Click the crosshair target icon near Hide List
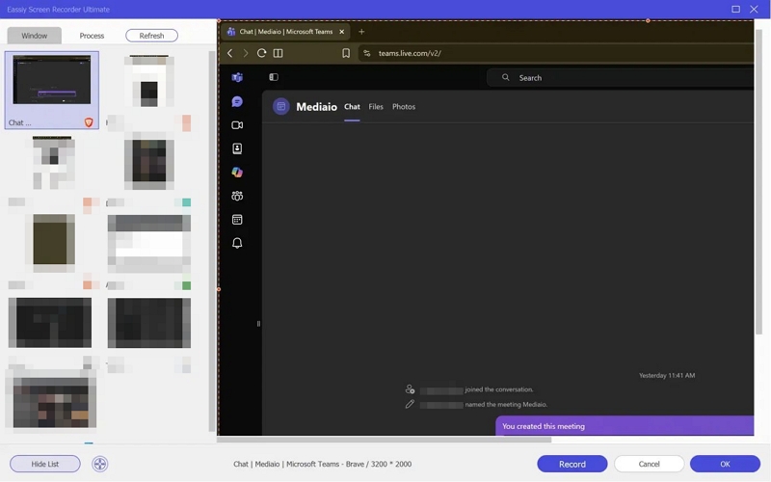Screen dimensions: 771x482 click(100, 464)
